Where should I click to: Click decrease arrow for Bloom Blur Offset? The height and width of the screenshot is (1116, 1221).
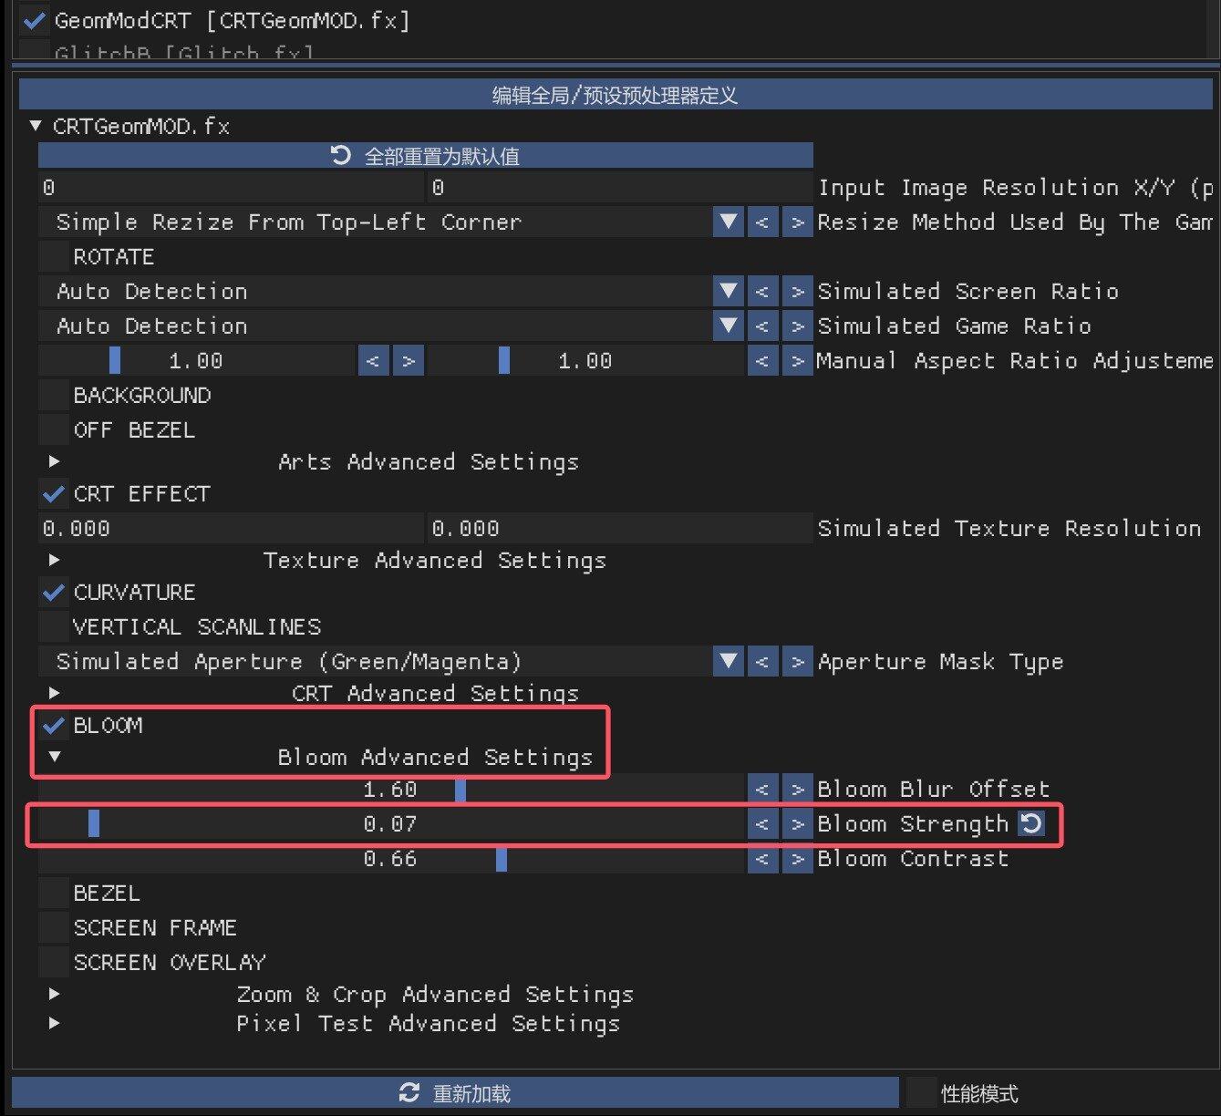pos(762,790)
